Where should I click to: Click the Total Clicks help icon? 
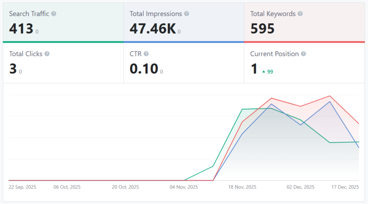pyautogui.click(x=47, y=54)
